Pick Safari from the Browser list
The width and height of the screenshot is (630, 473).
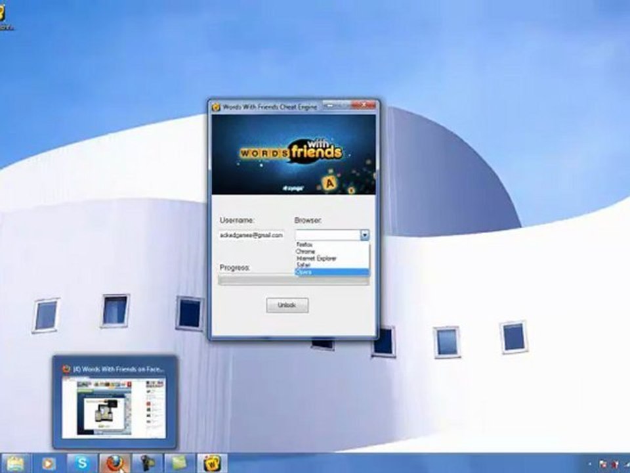point(332,265)
